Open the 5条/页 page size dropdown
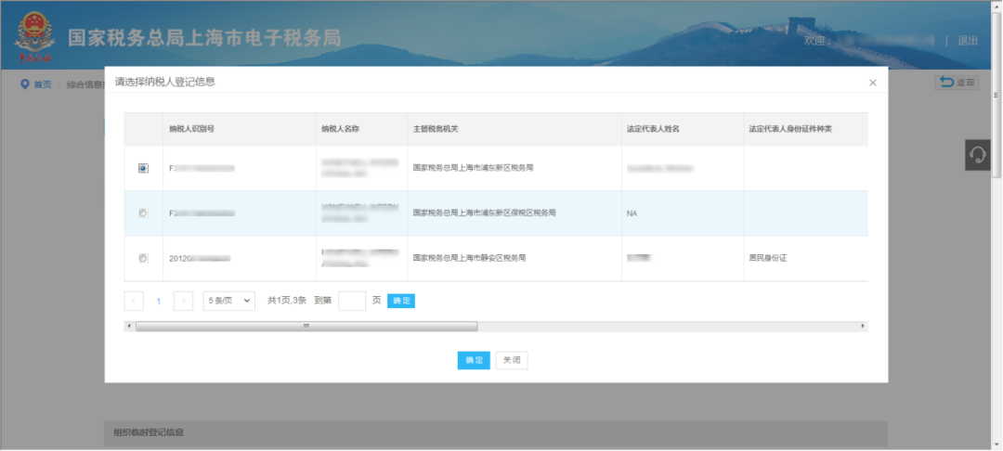Image resolution: width=1003 pixels, height=451 pixels. click(x=228, y=301)
